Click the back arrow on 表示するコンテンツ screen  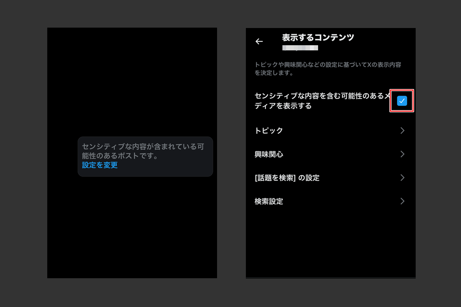click(259, 41)
